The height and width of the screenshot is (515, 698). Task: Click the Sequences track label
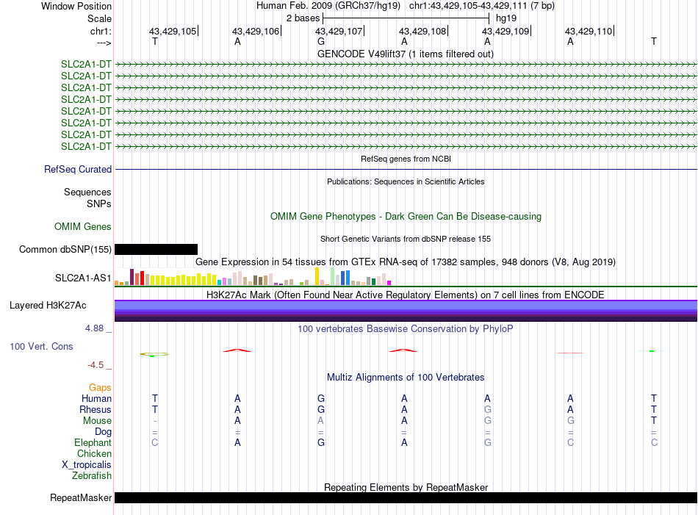coord(87,192)
